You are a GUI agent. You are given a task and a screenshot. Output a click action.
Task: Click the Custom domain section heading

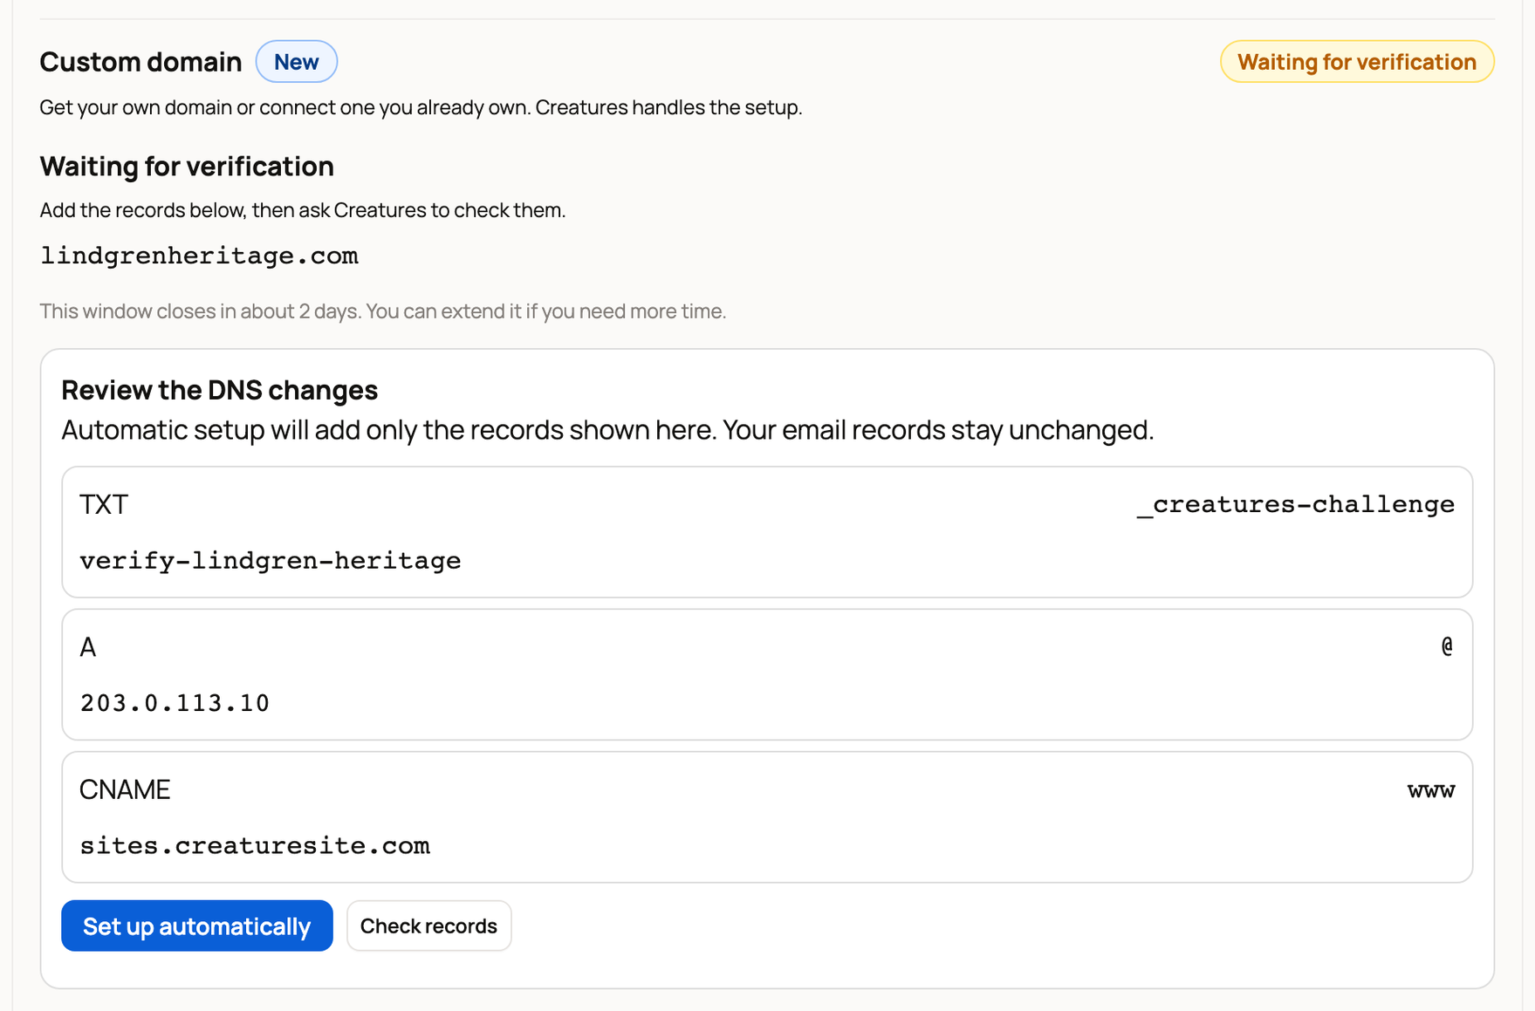click(x=140, y=62)
